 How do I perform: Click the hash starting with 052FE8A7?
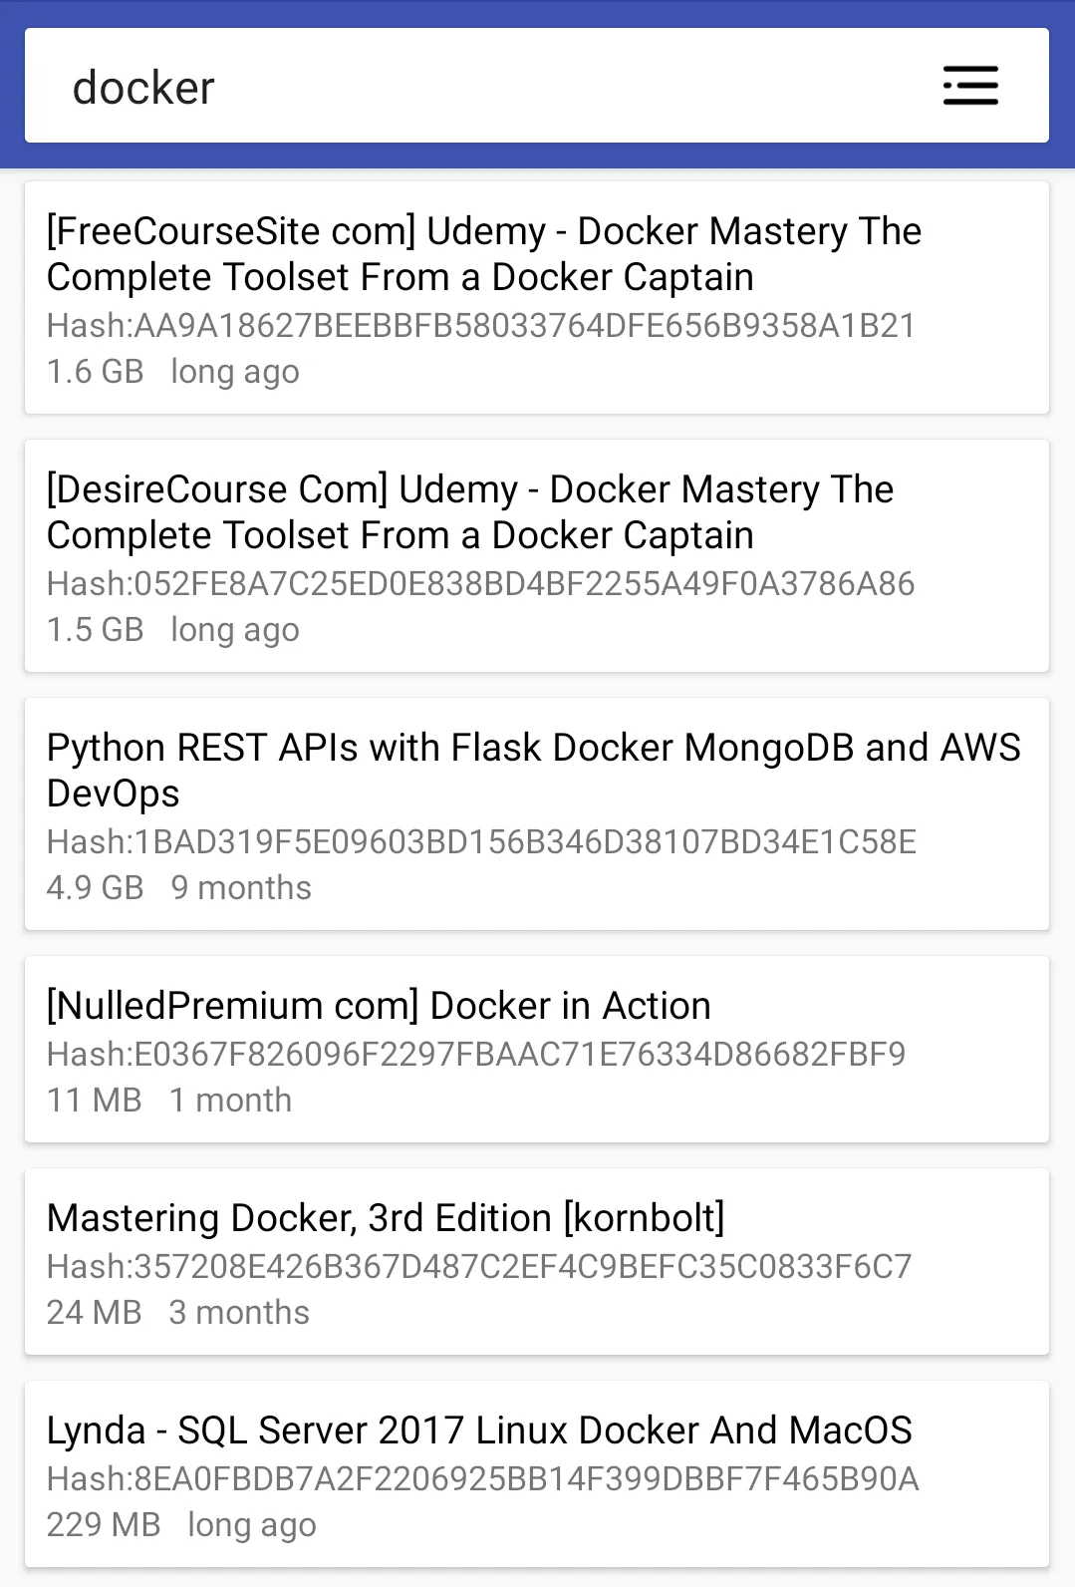point(479,584)
